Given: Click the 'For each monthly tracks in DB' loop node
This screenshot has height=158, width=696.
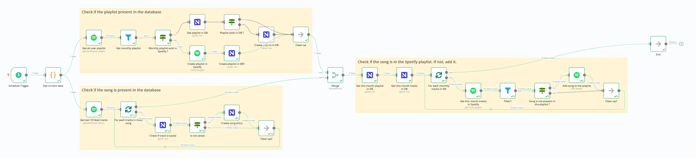Looking at the screenshot, I should click(x=439, y=75).
